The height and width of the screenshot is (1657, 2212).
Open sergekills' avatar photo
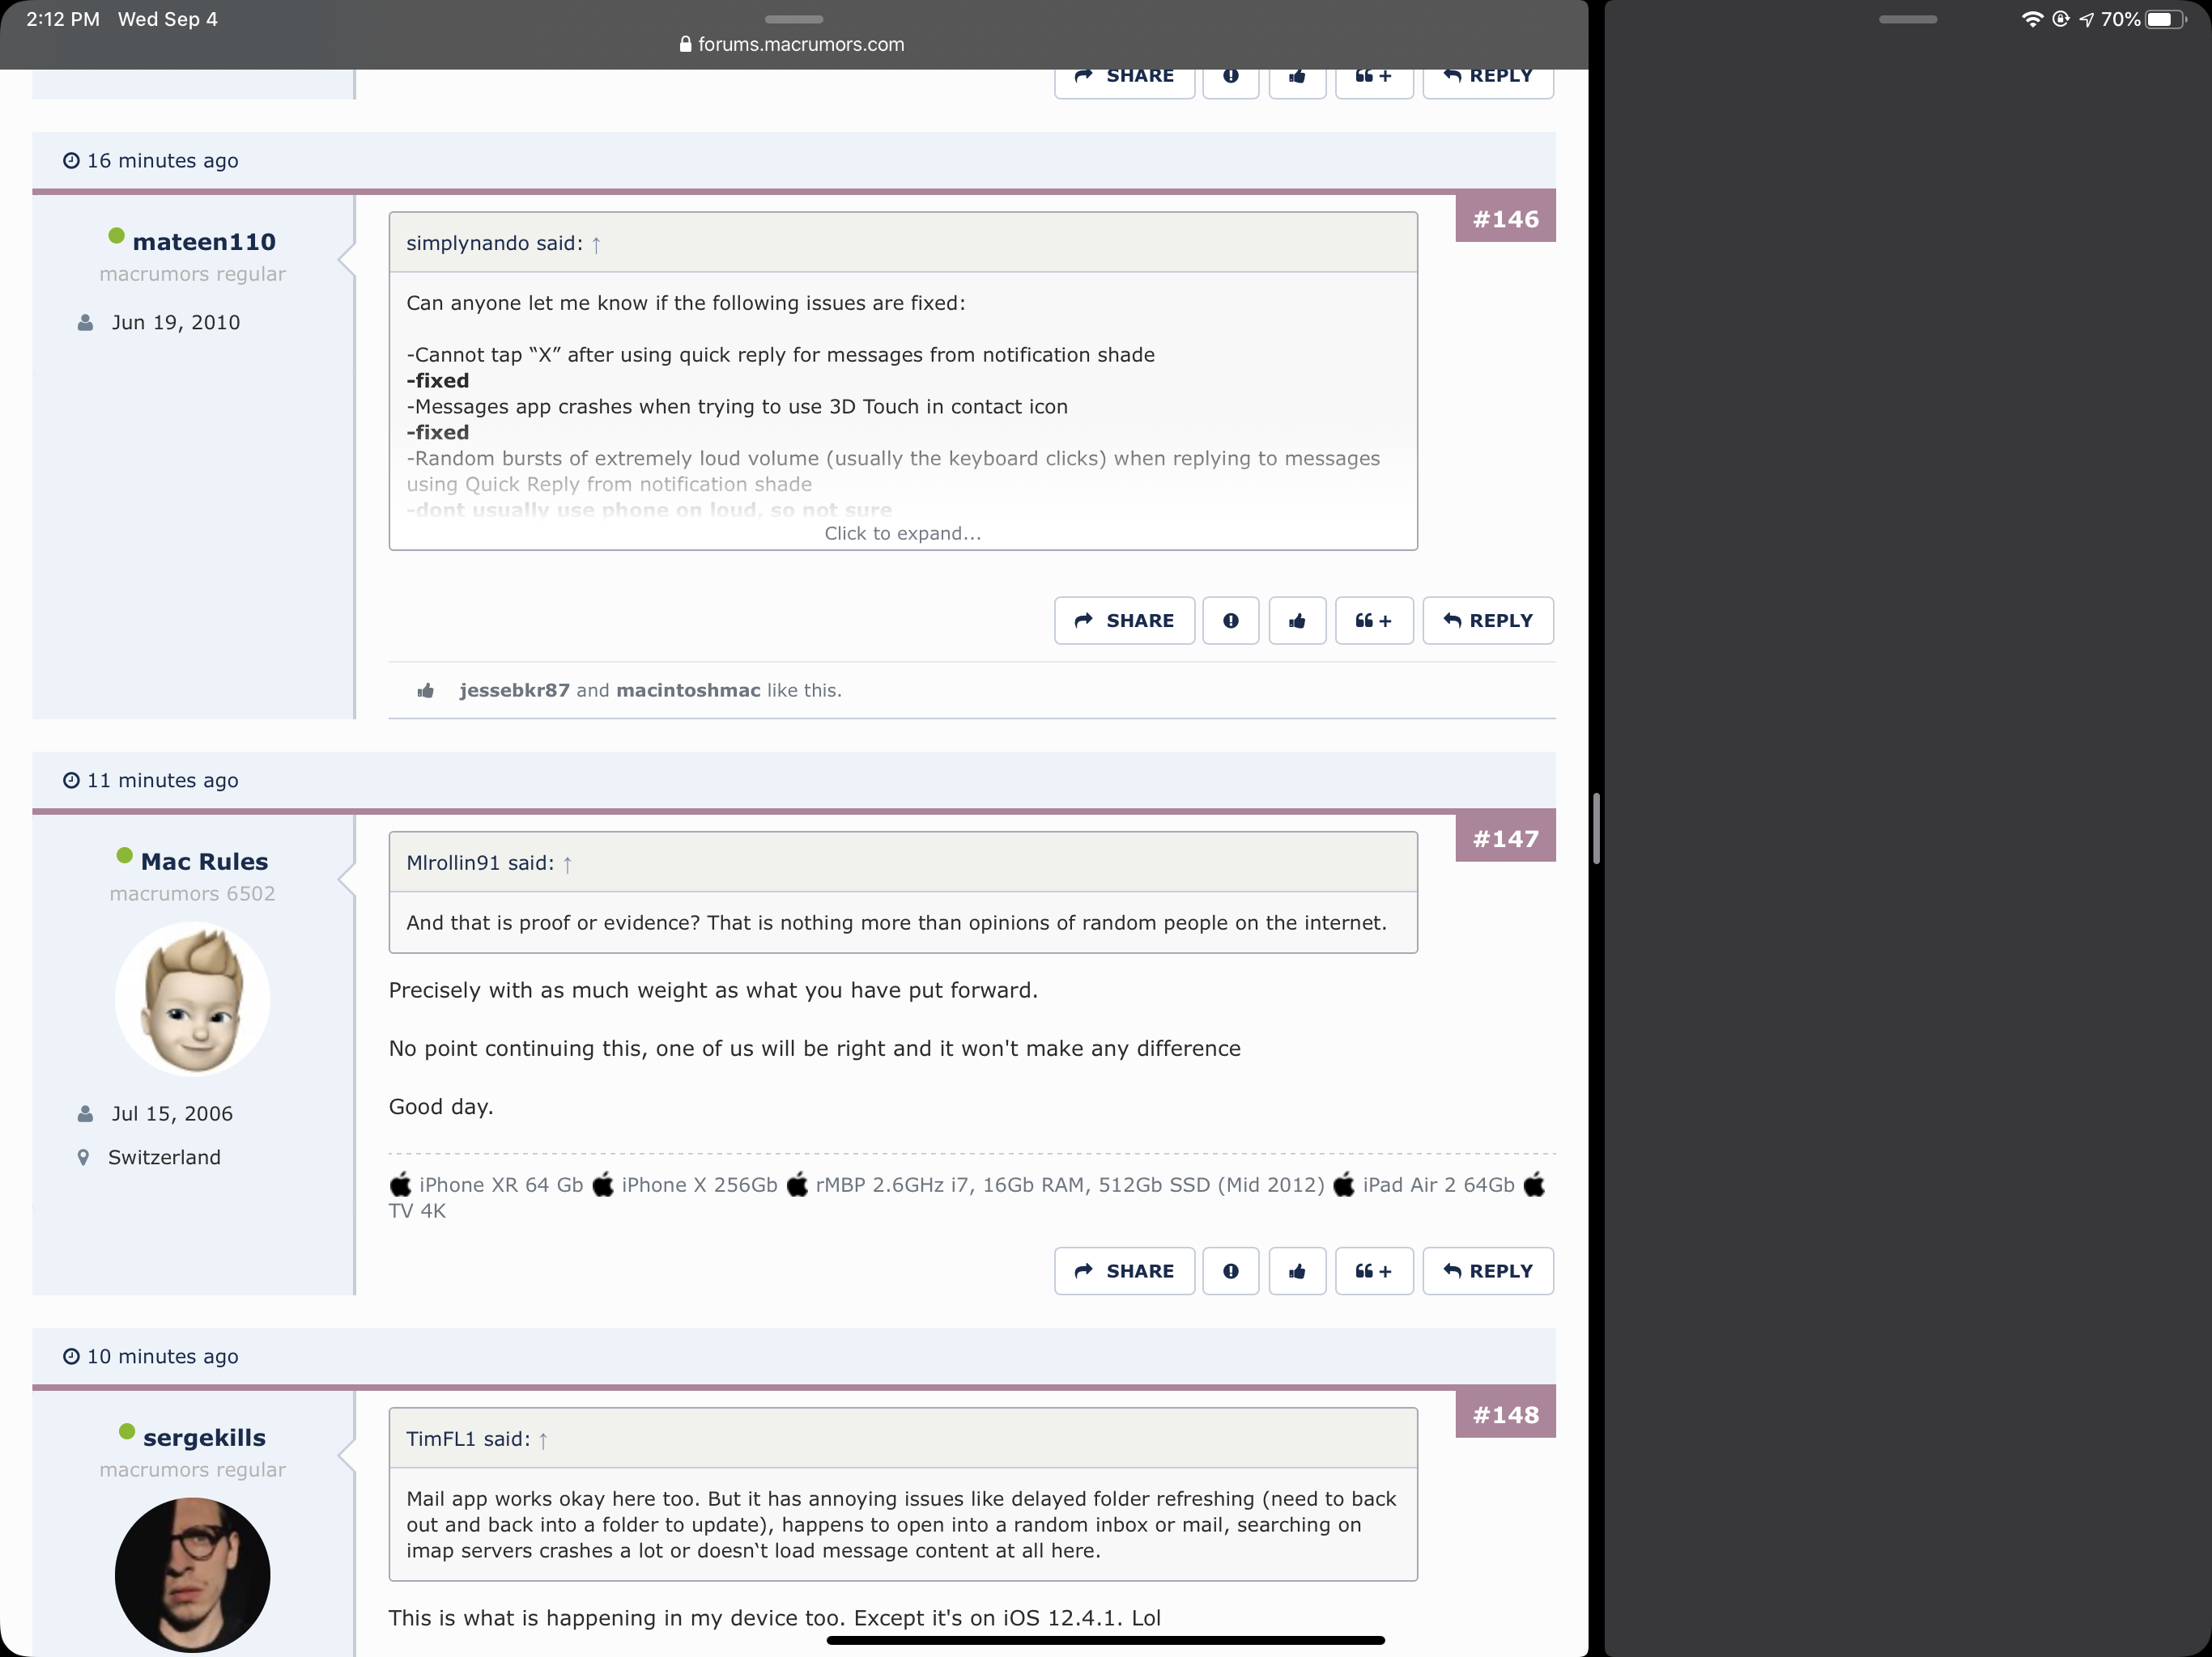pos(192,1575)
